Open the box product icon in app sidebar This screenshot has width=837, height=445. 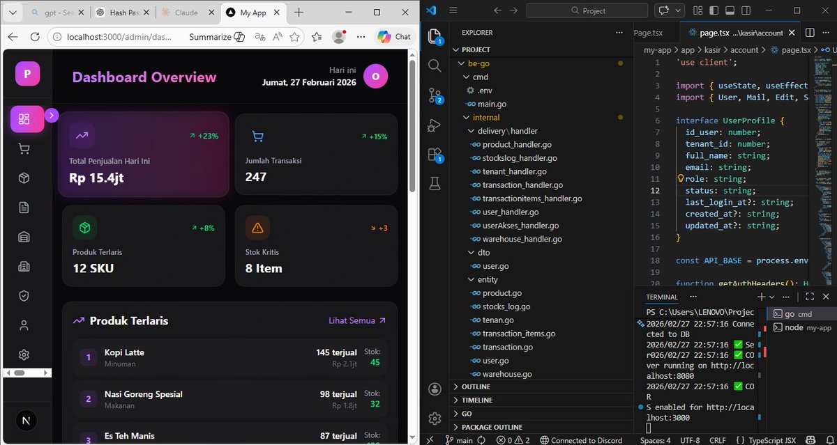24,178
